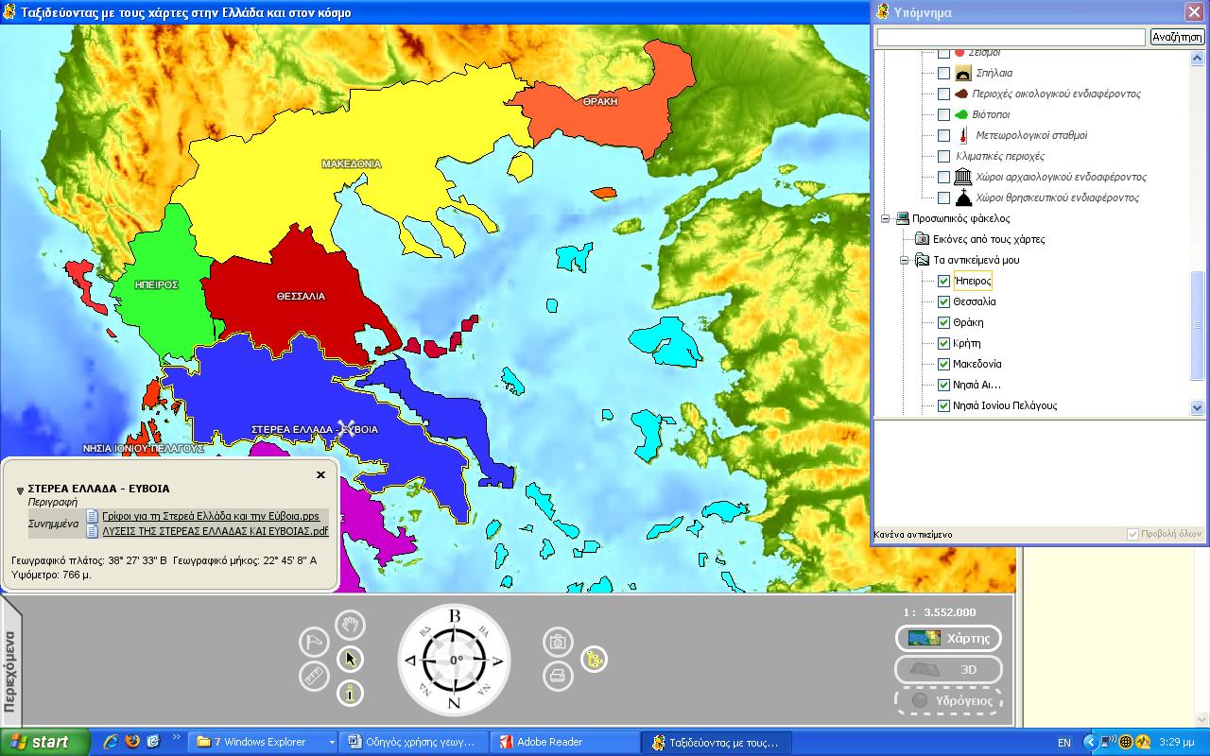Switch to 3D view
This screenshot has height=756, width=1210.
[948, 669]
